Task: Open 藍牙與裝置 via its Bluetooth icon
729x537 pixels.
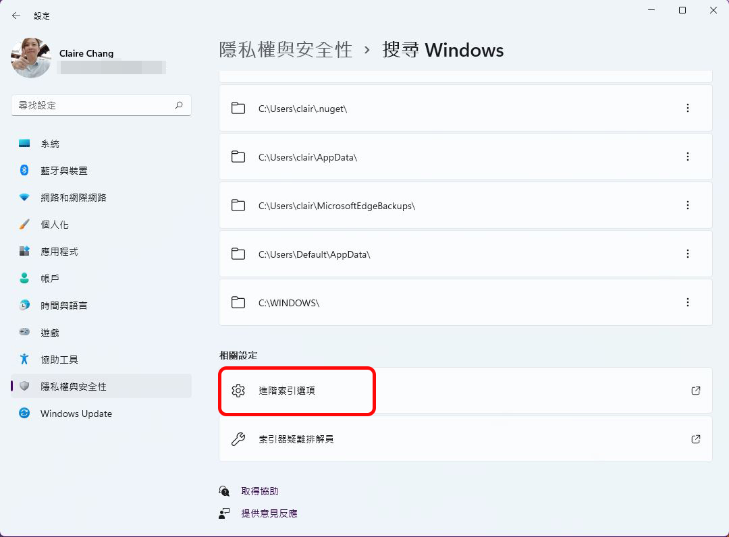Action: coord(24,171)
